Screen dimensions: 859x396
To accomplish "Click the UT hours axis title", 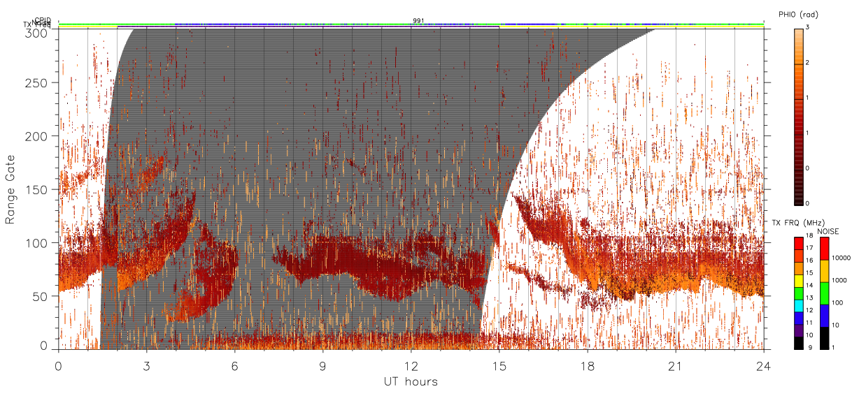I will click(x=410, y=381).
